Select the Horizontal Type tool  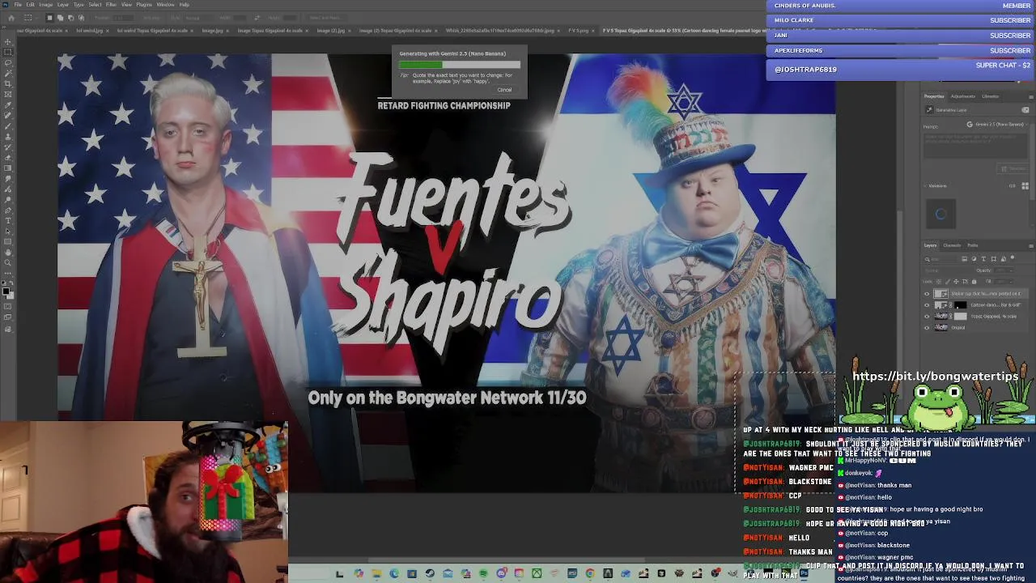8,220
